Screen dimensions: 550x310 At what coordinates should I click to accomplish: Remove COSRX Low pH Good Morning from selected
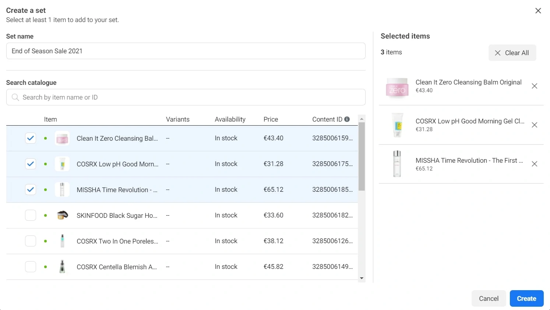[x=535, y=125]
